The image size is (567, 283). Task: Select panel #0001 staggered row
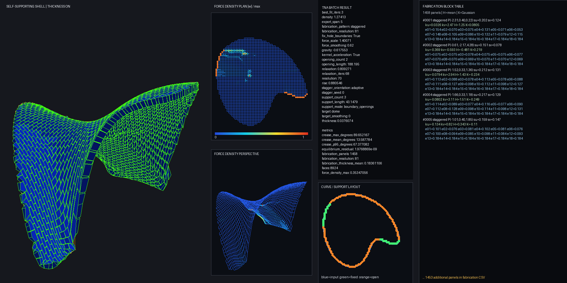[x=462, y=20]
